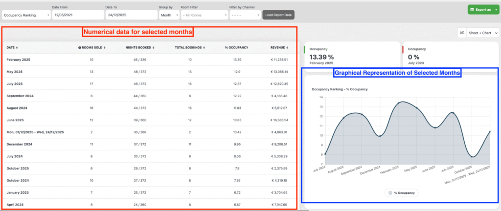This screenshot has width=501, height=211.
Task: Click the Date To input field
Action: [130, 15]
